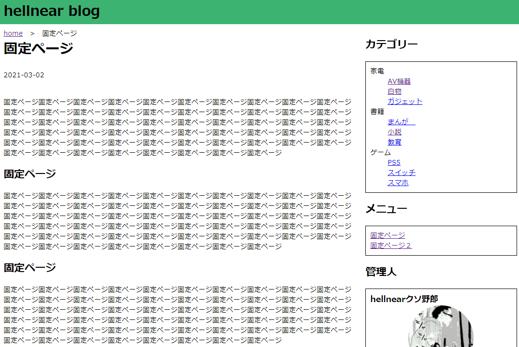This screenshot has height=347, width=519.
Task: Click the カテゴリー sidebar heading
Action: [391, 44]
